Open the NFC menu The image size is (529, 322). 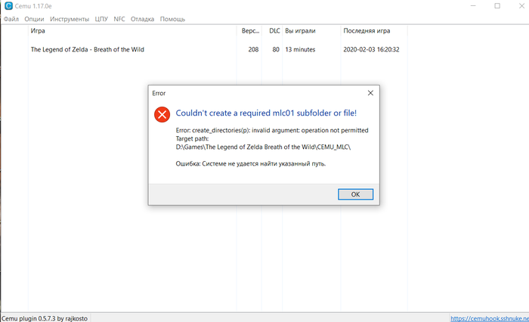coord(119,18)
